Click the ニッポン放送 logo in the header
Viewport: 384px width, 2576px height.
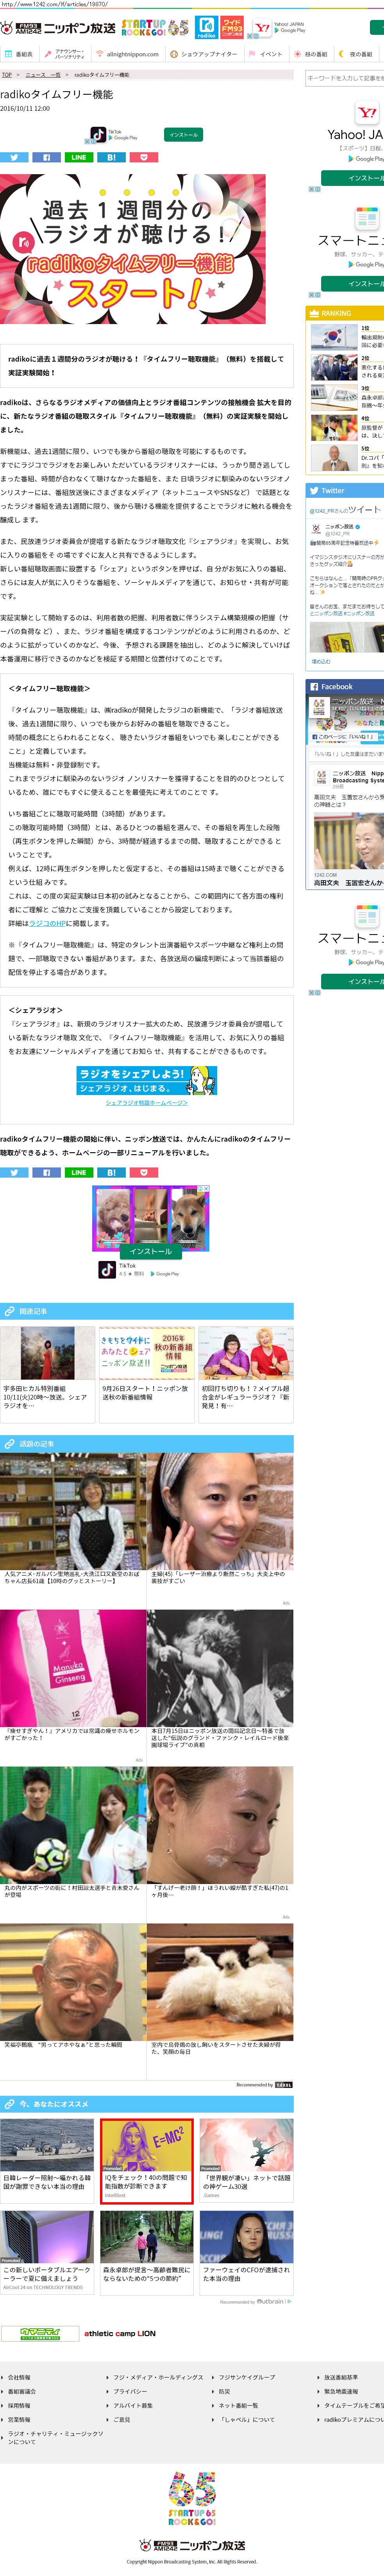(58, 28)
